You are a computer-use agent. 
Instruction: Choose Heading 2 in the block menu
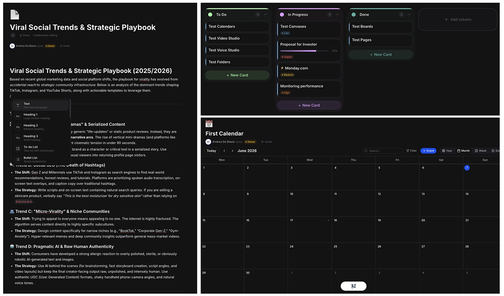tap(40, 127)
